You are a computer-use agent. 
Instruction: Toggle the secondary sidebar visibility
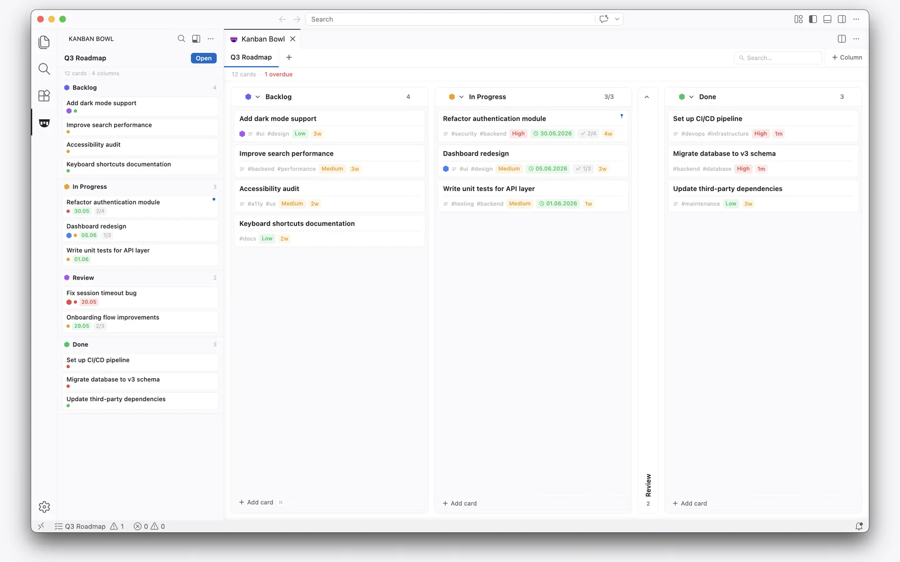click(x=841, y=19)
